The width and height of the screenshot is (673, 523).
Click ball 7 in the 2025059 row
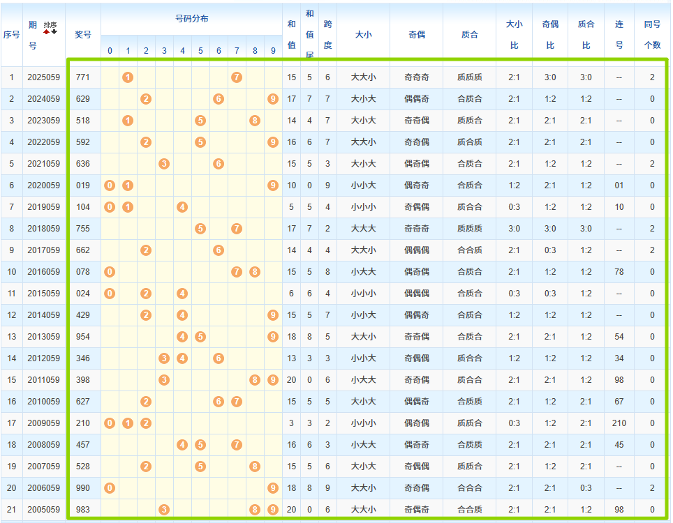pos(237,77)
